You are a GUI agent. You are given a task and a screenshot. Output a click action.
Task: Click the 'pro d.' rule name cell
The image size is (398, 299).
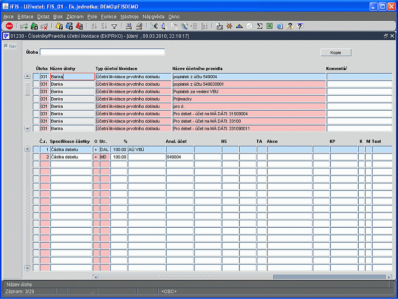click(x=249, y=106)
